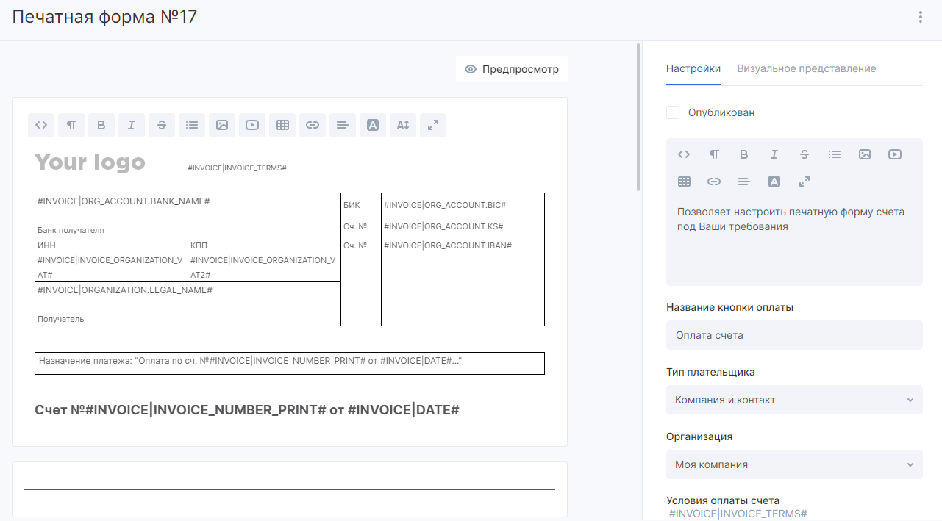Open Тип плательщика dropdown
942x521 pixels.
click(794, 400)
